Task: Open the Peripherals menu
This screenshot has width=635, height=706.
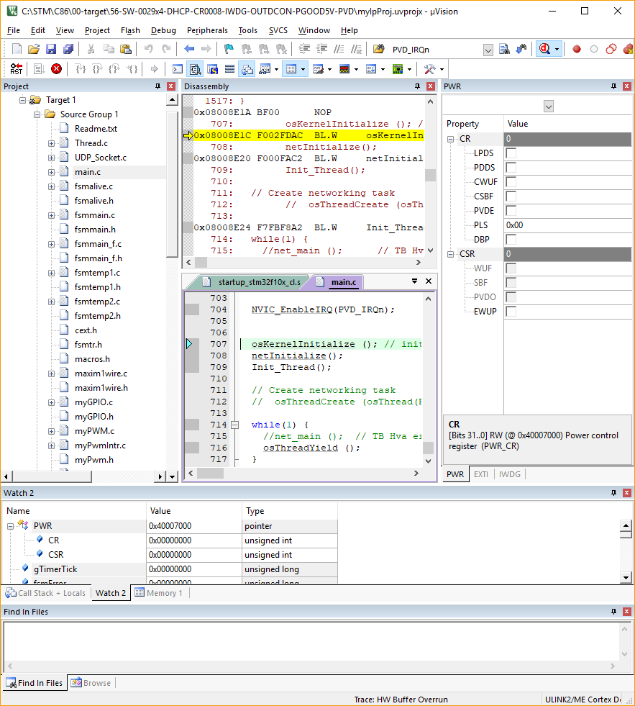Action: pos(207,30)
